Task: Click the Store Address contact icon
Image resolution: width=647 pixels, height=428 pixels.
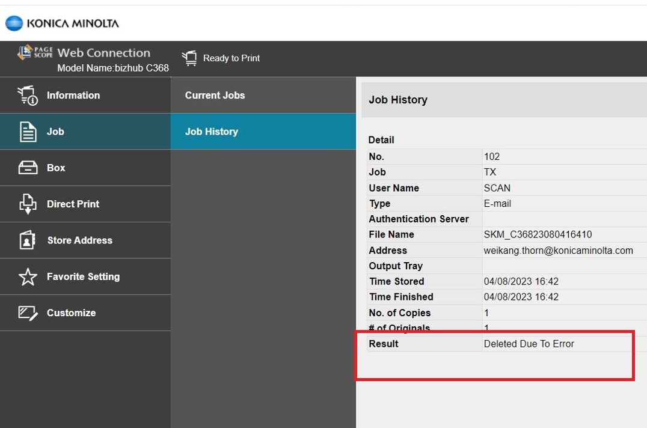Action: point(28,240)
